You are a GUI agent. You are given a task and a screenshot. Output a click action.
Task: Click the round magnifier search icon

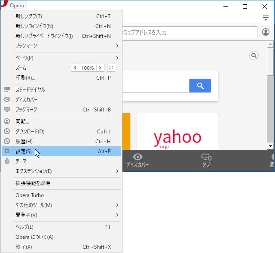pyautogui.click(x=254, y=56)
